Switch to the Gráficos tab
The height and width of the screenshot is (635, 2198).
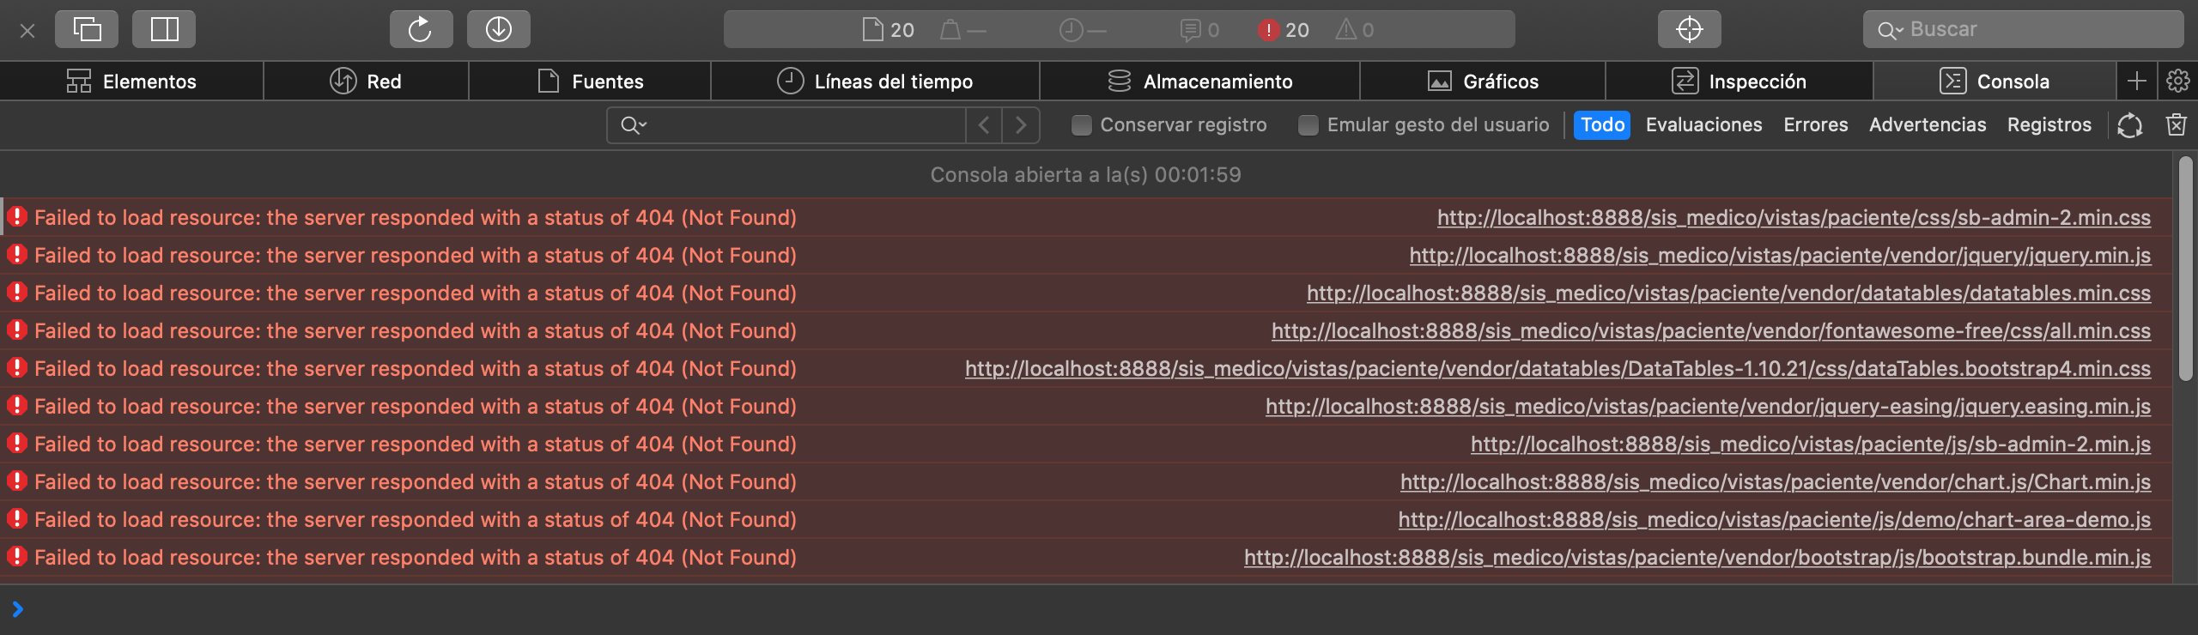[x=1483, y=82]
